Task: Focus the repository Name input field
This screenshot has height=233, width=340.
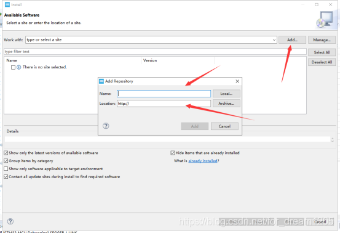Action: pyautogui.click(x=164, y=94)
